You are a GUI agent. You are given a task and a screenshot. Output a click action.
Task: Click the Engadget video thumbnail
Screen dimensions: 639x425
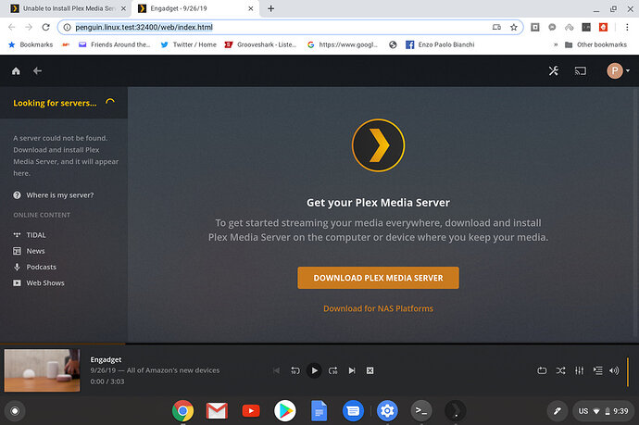(42, 370)
